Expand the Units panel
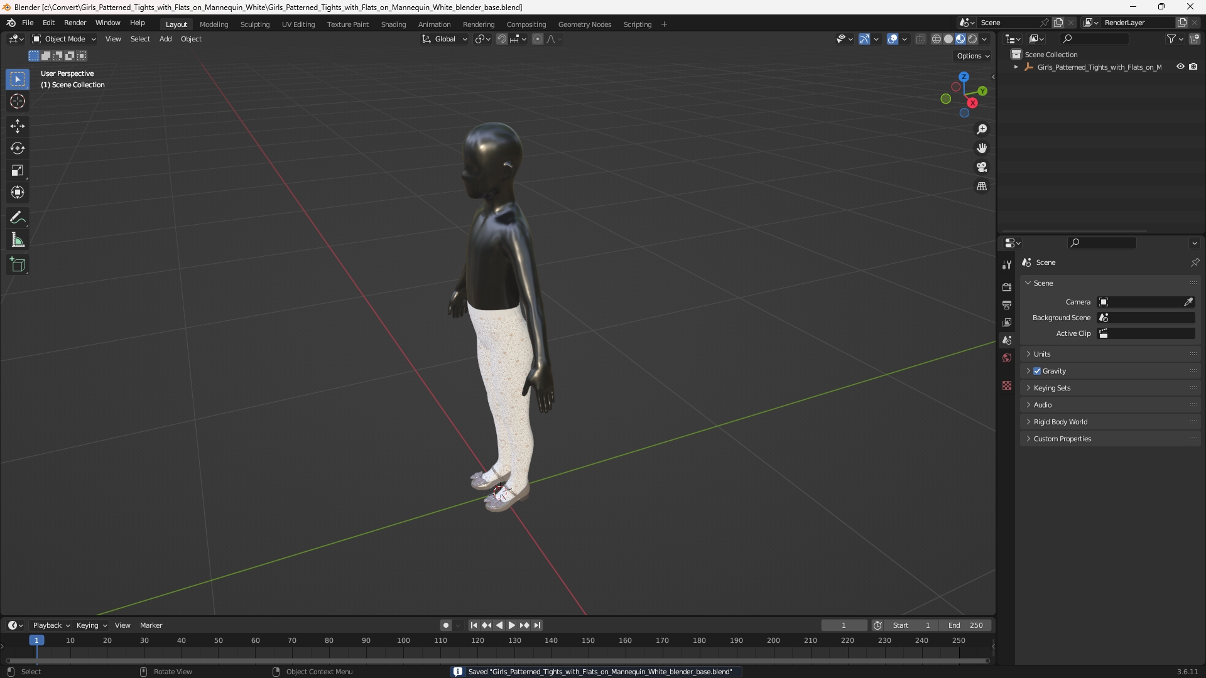 pos(1111,354)
